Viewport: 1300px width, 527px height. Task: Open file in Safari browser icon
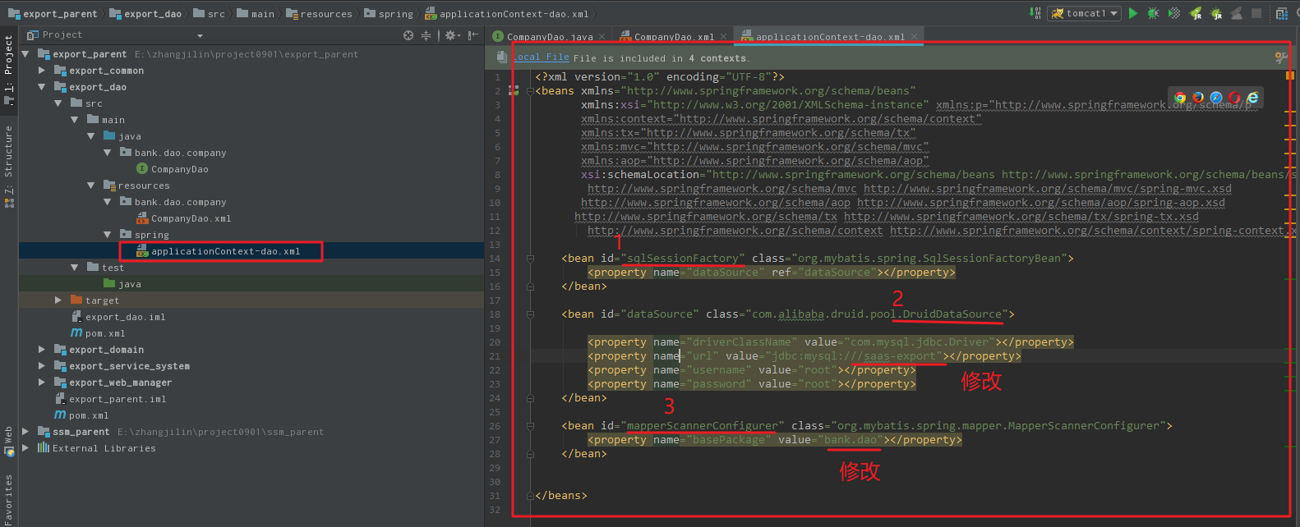pyautogui.click(x=1216, y=98)
